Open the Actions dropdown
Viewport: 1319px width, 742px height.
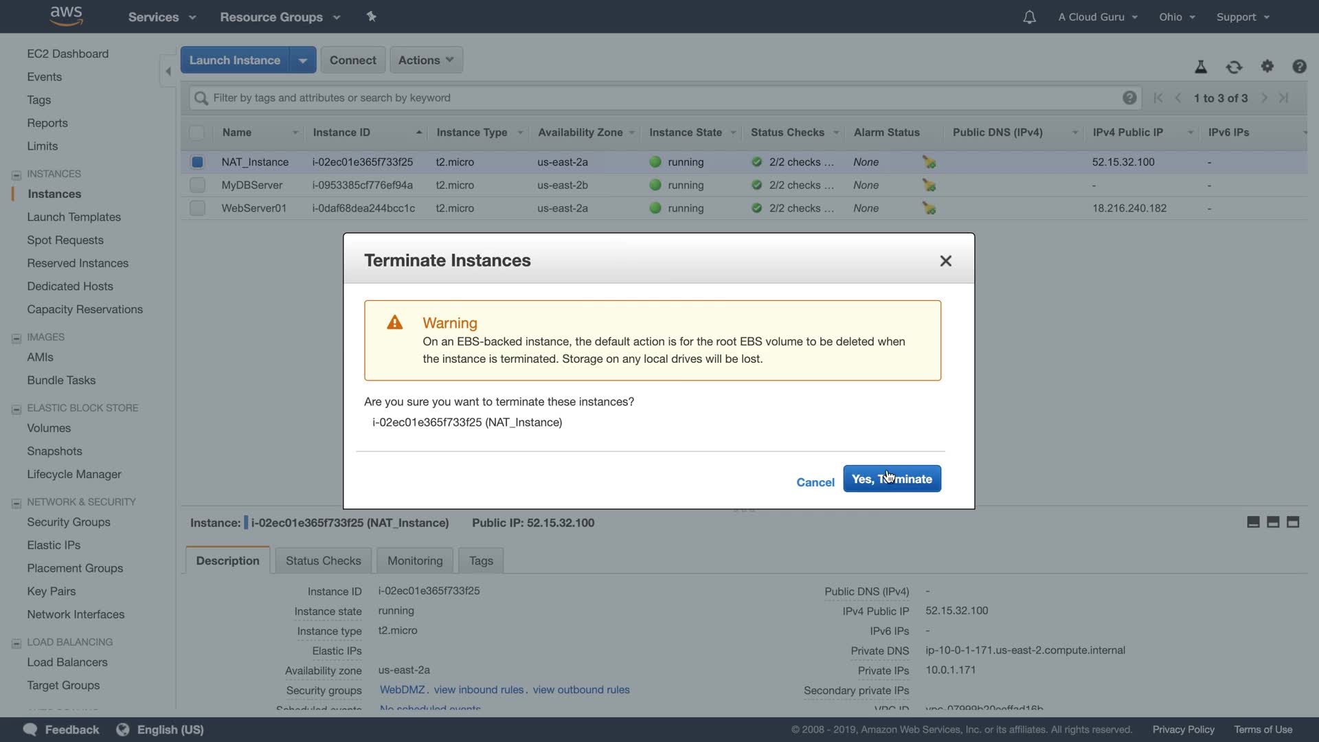pyautogui.click(x=426, y=60)
